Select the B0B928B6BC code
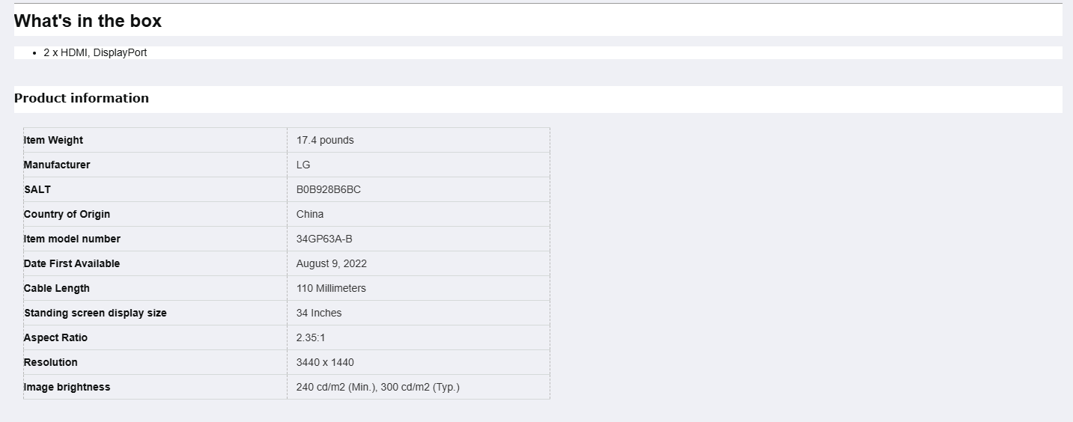Viewport: 1073px width, 422px height. [x=329, y=189]
